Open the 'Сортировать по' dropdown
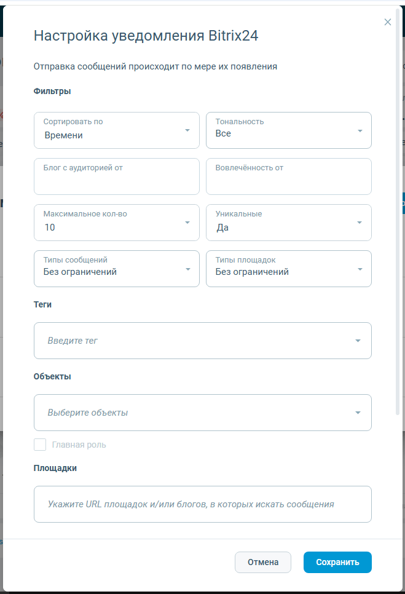405x594 pixels. tap(117, 130)
